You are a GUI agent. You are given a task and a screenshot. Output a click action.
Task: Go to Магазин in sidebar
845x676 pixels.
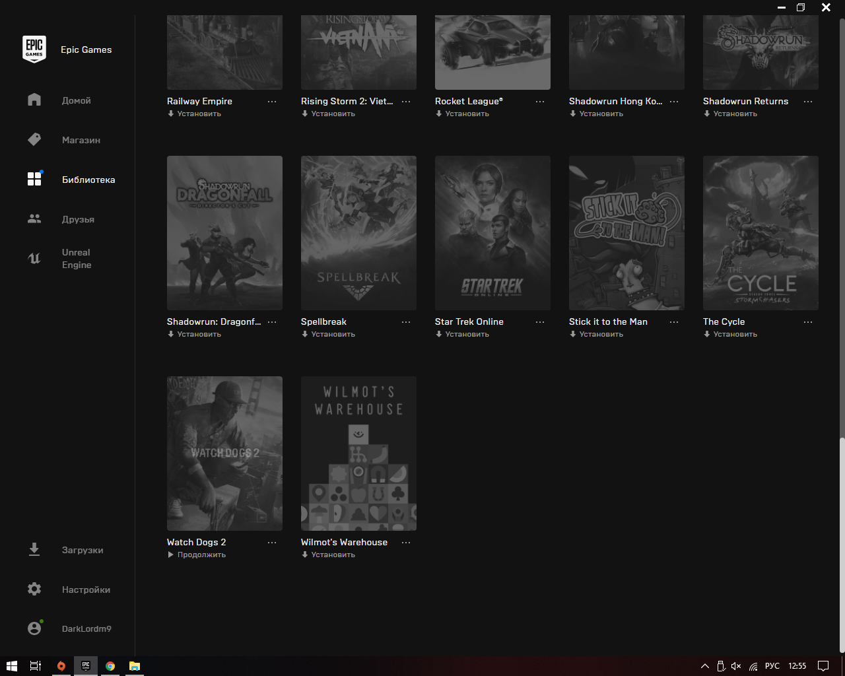tap(81, 140)
